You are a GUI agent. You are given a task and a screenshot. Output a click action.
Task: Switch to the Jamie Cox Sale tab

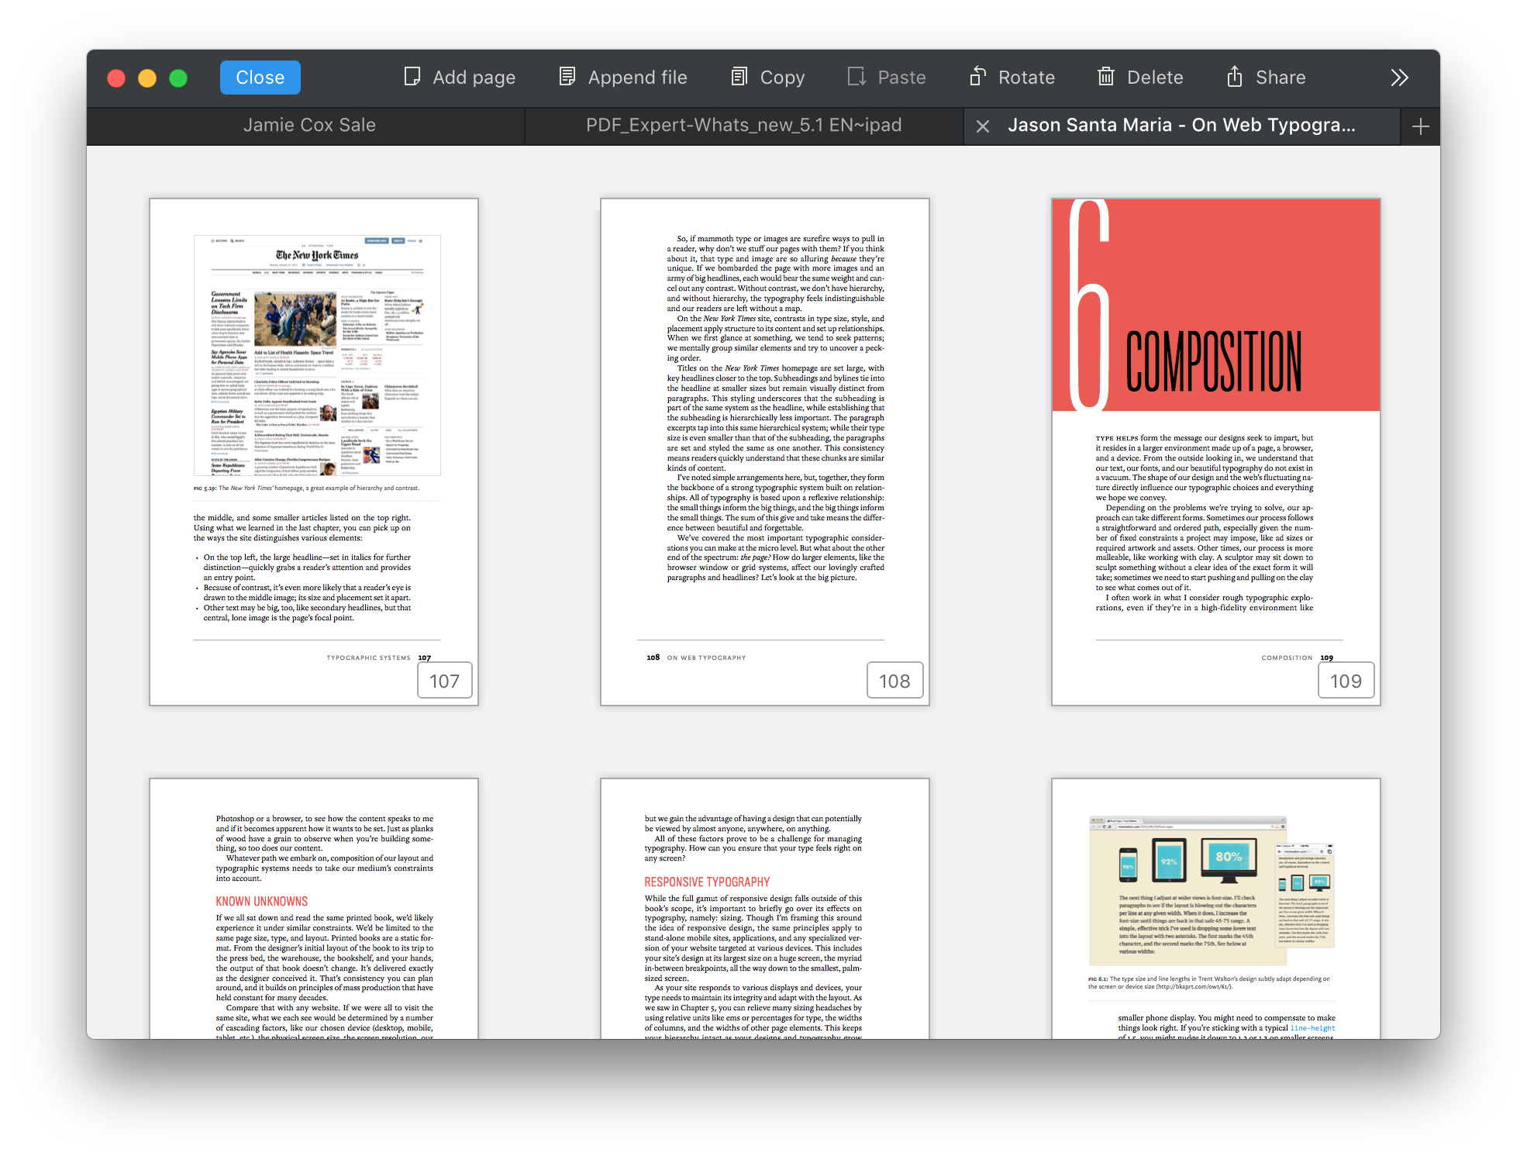(x=306, y=126)
